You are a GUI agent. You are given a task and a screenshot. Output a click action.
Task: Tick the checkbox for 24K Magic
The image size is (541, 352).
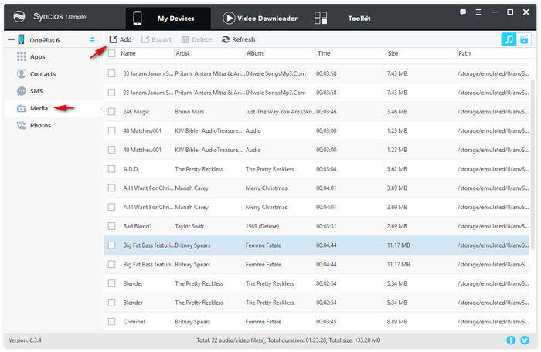click(112, 111)
